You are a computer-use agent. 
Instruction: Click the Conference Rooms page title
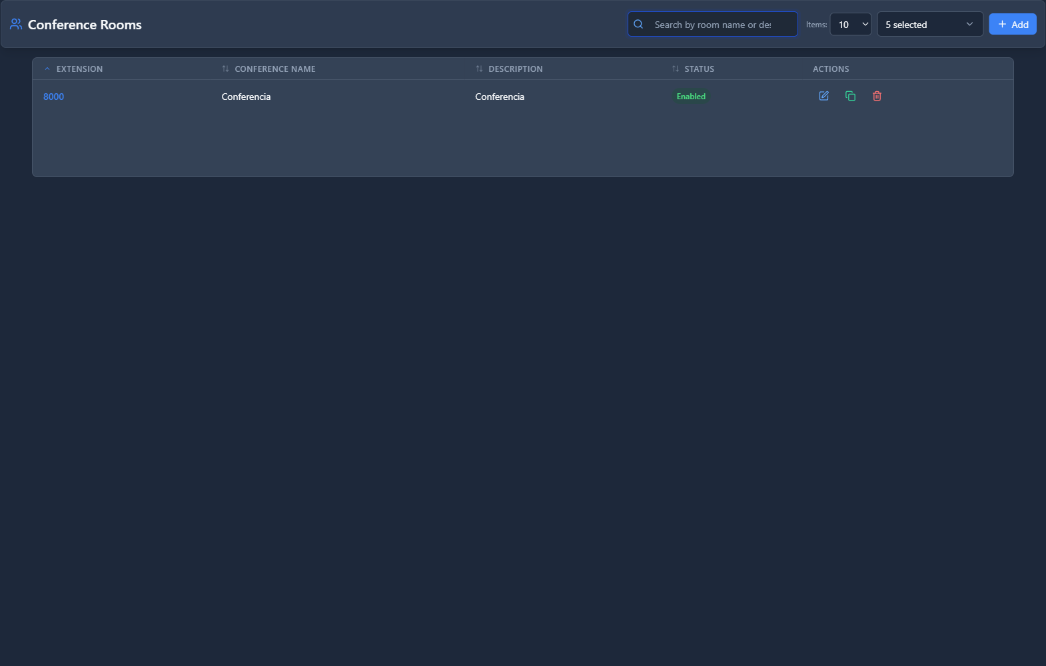(85, 25)
